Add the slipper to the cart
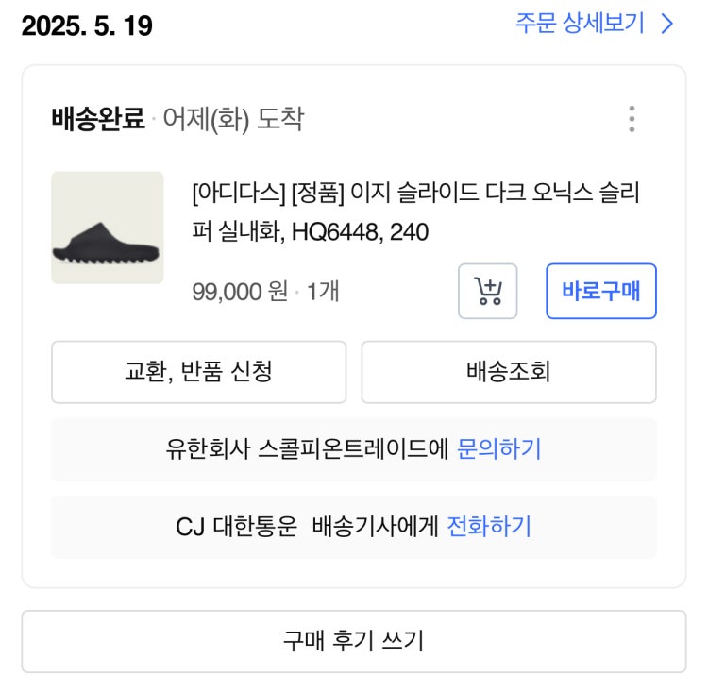 pos(488,291)
